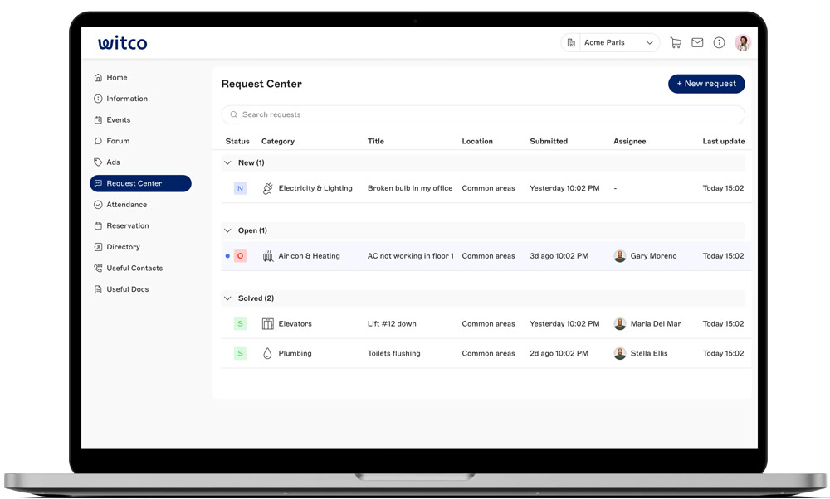Open the info circle icon in header

tap(719, 43)
